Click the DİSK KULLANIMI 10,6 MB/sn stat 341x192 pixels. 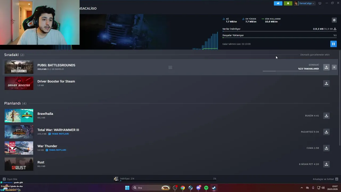pyautogui.click(x=271, y=20)
